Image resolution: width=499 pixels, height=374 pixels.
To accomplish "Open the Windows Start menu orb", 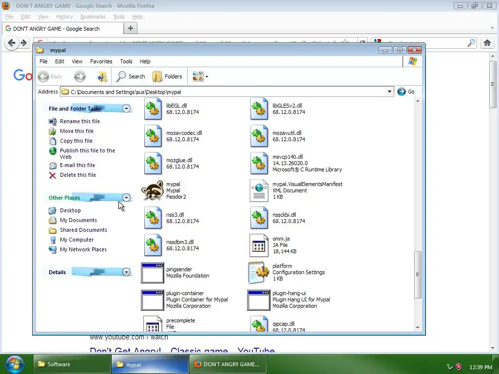I will click(14, 364).
